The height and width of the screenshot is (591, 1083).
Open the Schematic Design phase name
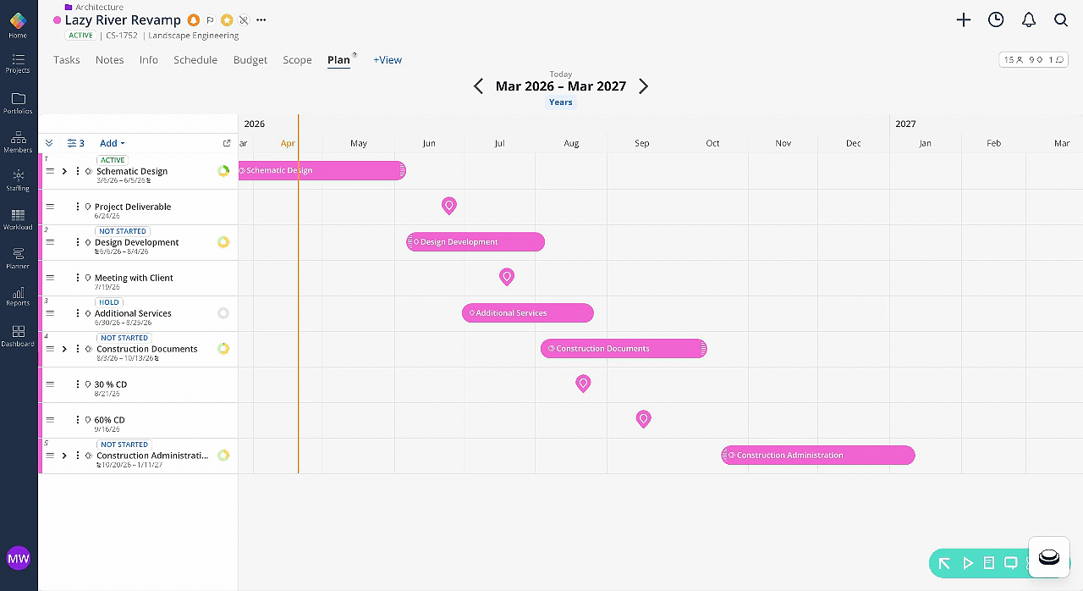(132, 171)
